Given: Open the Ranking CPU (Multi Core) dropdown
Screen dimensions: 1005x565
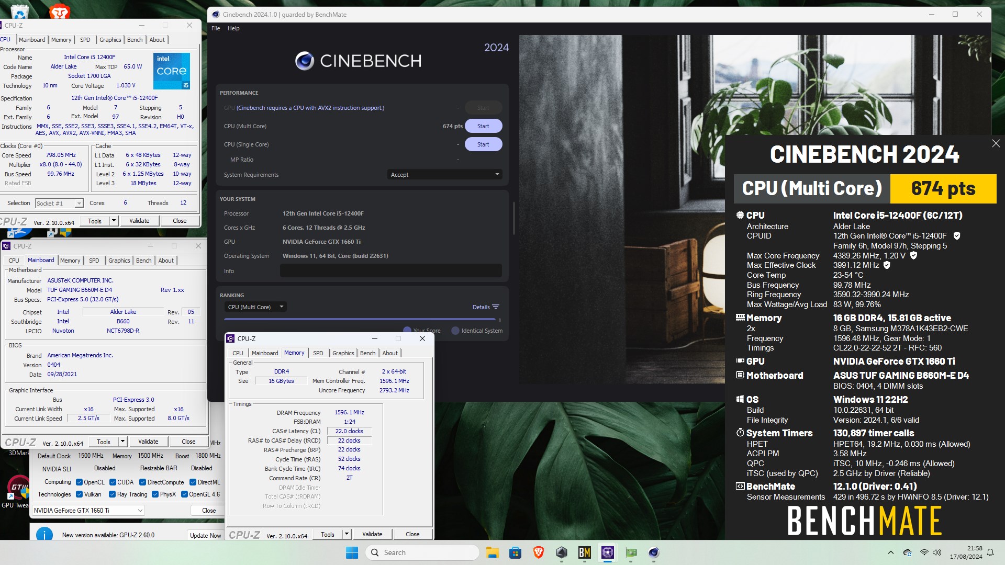Looking at the screenshot, I should coord(255,307).
